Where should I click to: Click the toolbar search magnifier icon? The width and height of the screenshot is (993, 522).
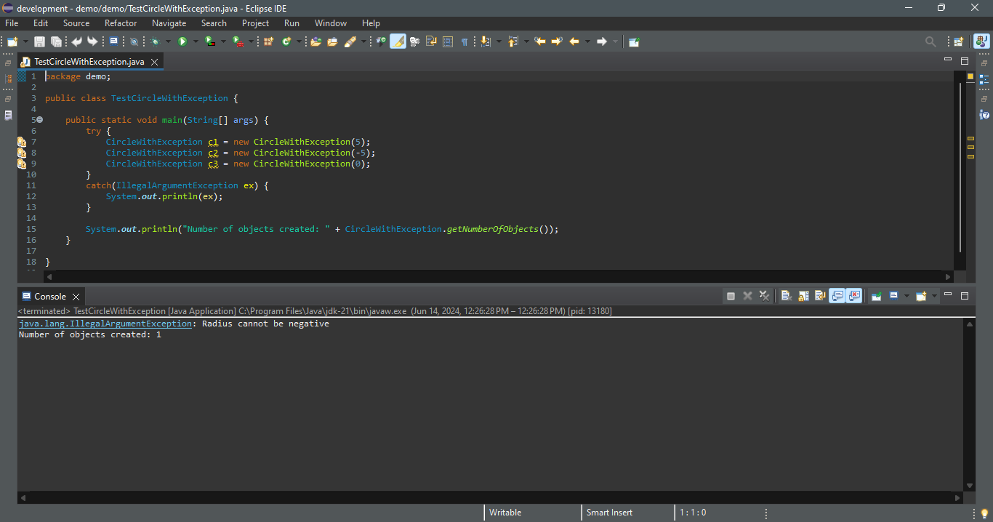click(930, 41)
